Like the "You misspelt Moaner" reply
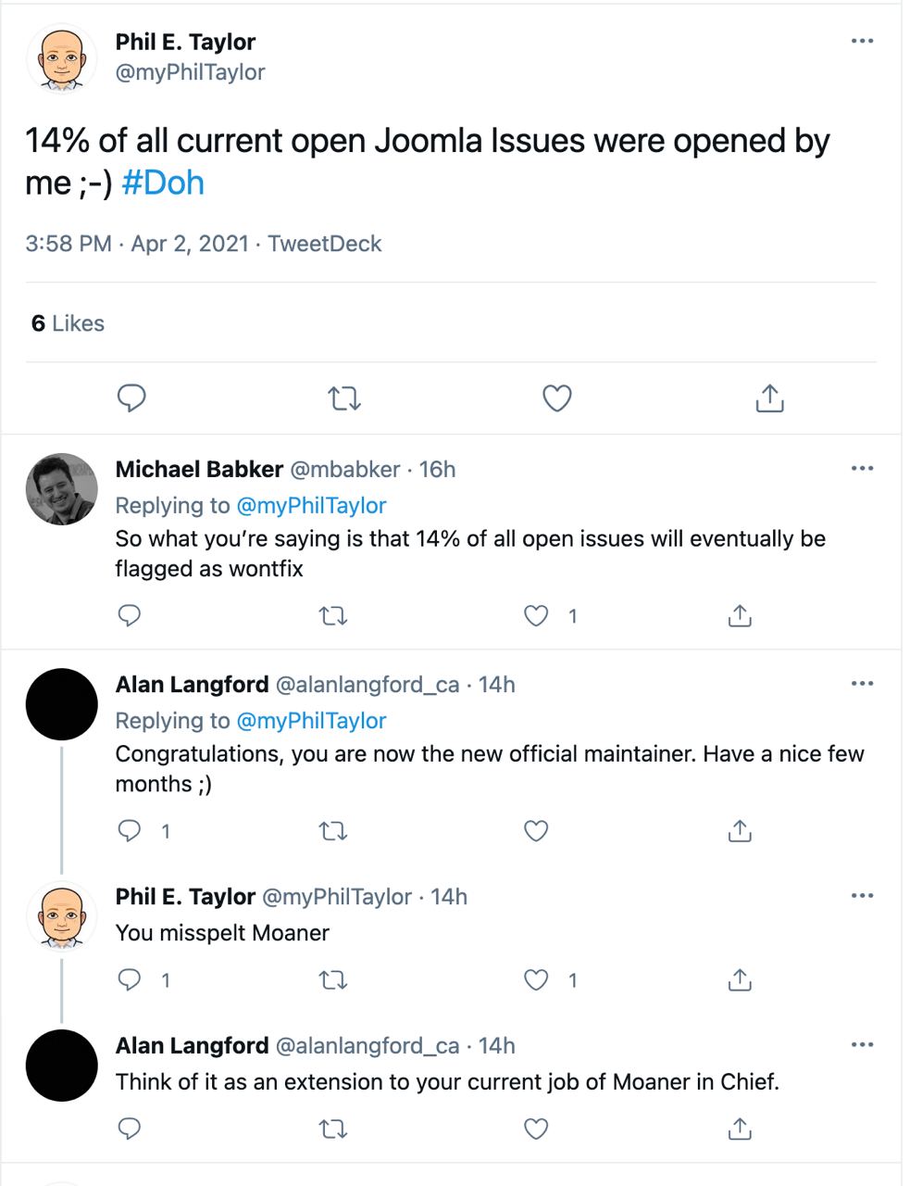This screenshot has width=922, height=1186. click(537, 979)
